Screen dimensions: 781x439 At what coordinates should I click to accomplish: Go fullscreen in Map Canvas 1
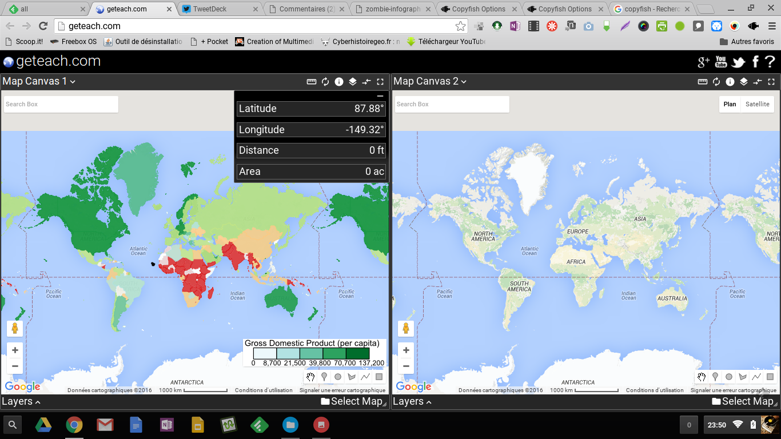coord(380,82)
